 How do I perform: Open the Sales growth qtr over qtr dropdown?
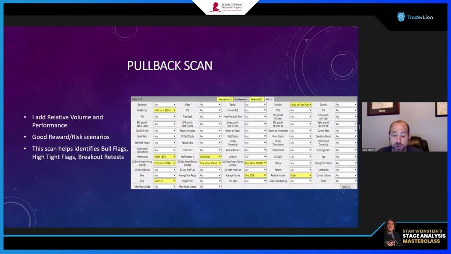[x=346, y=124]
